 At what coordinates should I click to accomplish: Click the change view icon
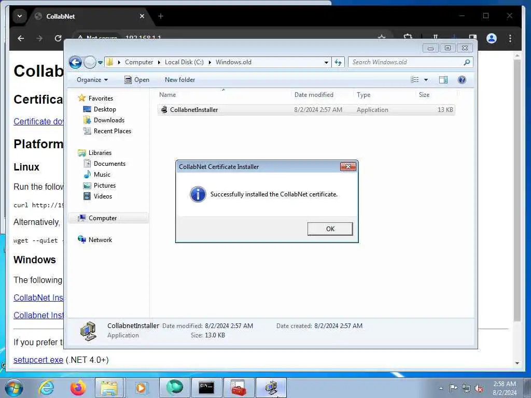[x=415, y=80]
